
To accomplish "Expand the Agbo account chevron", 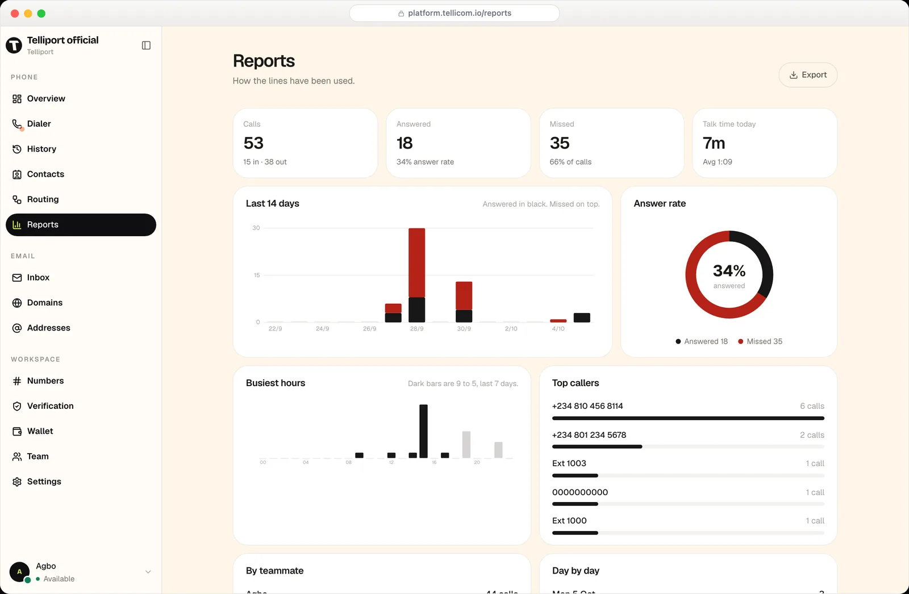I will pyautogui.click(x=148, y=572).
